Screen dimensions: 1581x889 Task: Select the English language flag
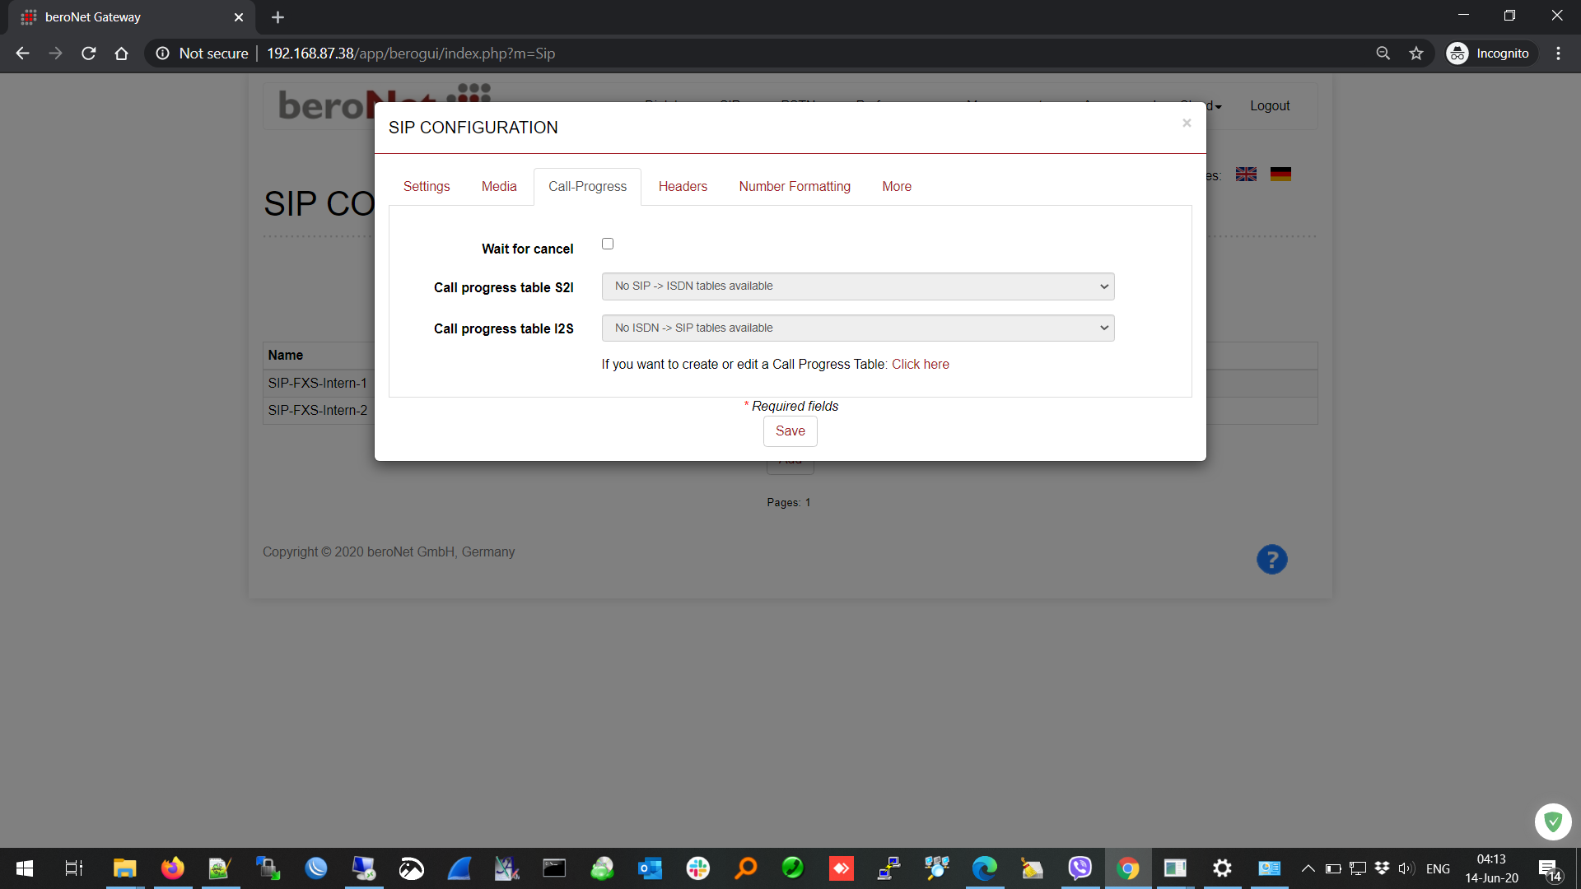click(1246, 175)
